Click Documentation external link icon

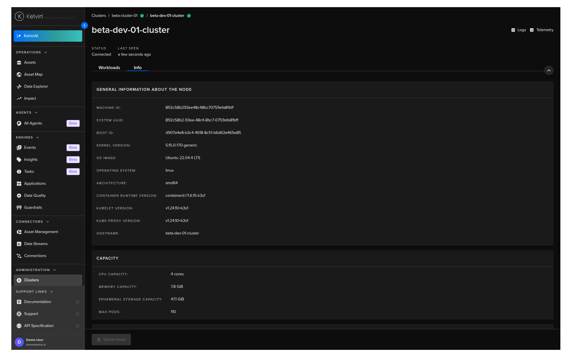77,302
